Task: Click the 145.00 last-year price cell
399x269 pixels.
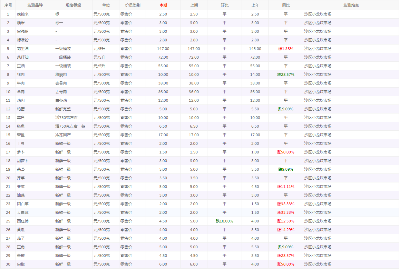Action: pos(255,49)
